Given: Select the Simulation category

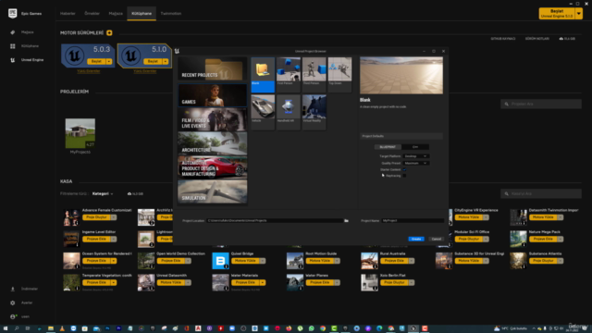Looking at the screenshot, I should click(213, 191).
